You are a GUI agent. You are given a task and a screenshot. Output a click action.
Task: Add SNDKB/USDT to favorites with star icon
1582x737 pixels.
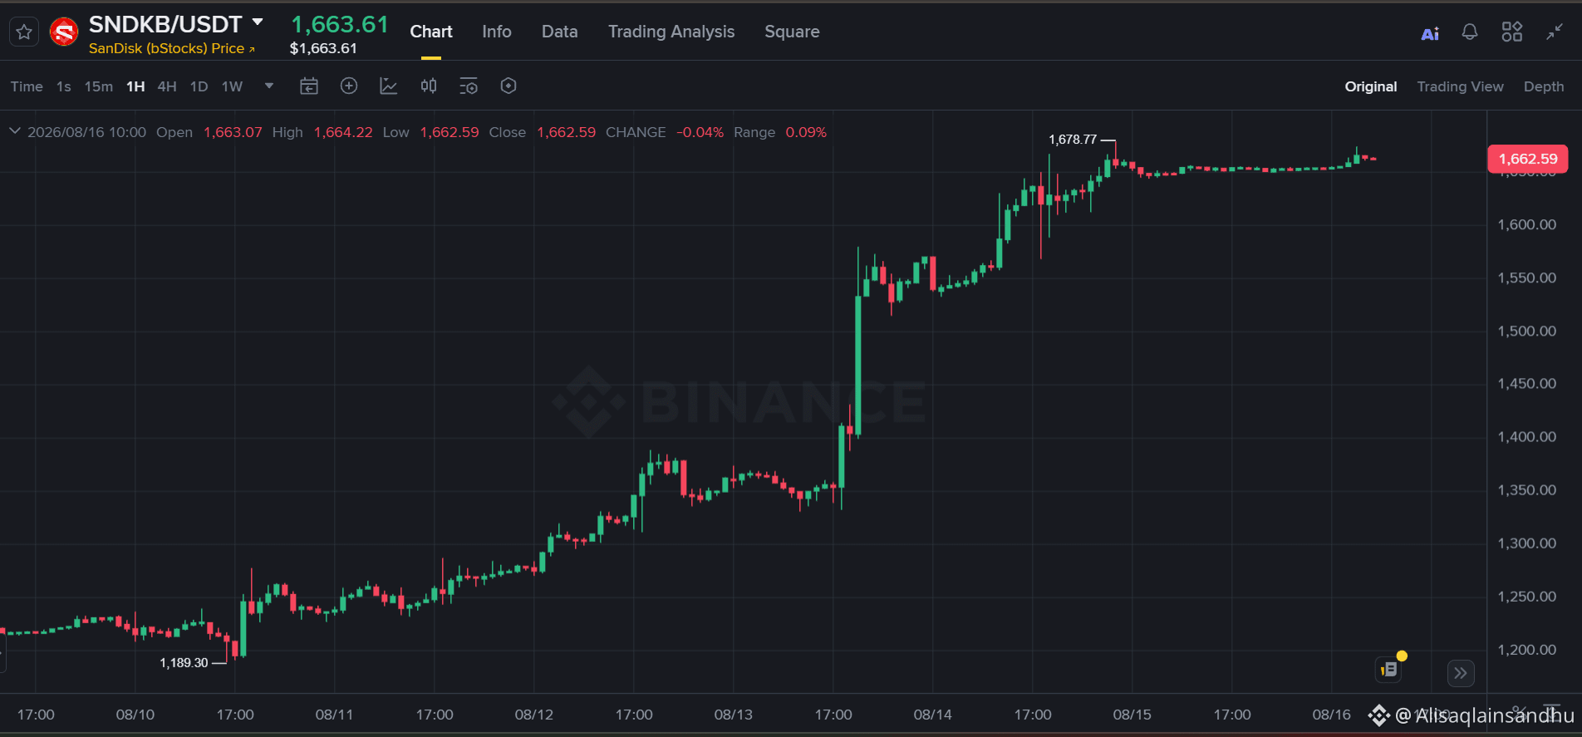[x=24, y=32]
